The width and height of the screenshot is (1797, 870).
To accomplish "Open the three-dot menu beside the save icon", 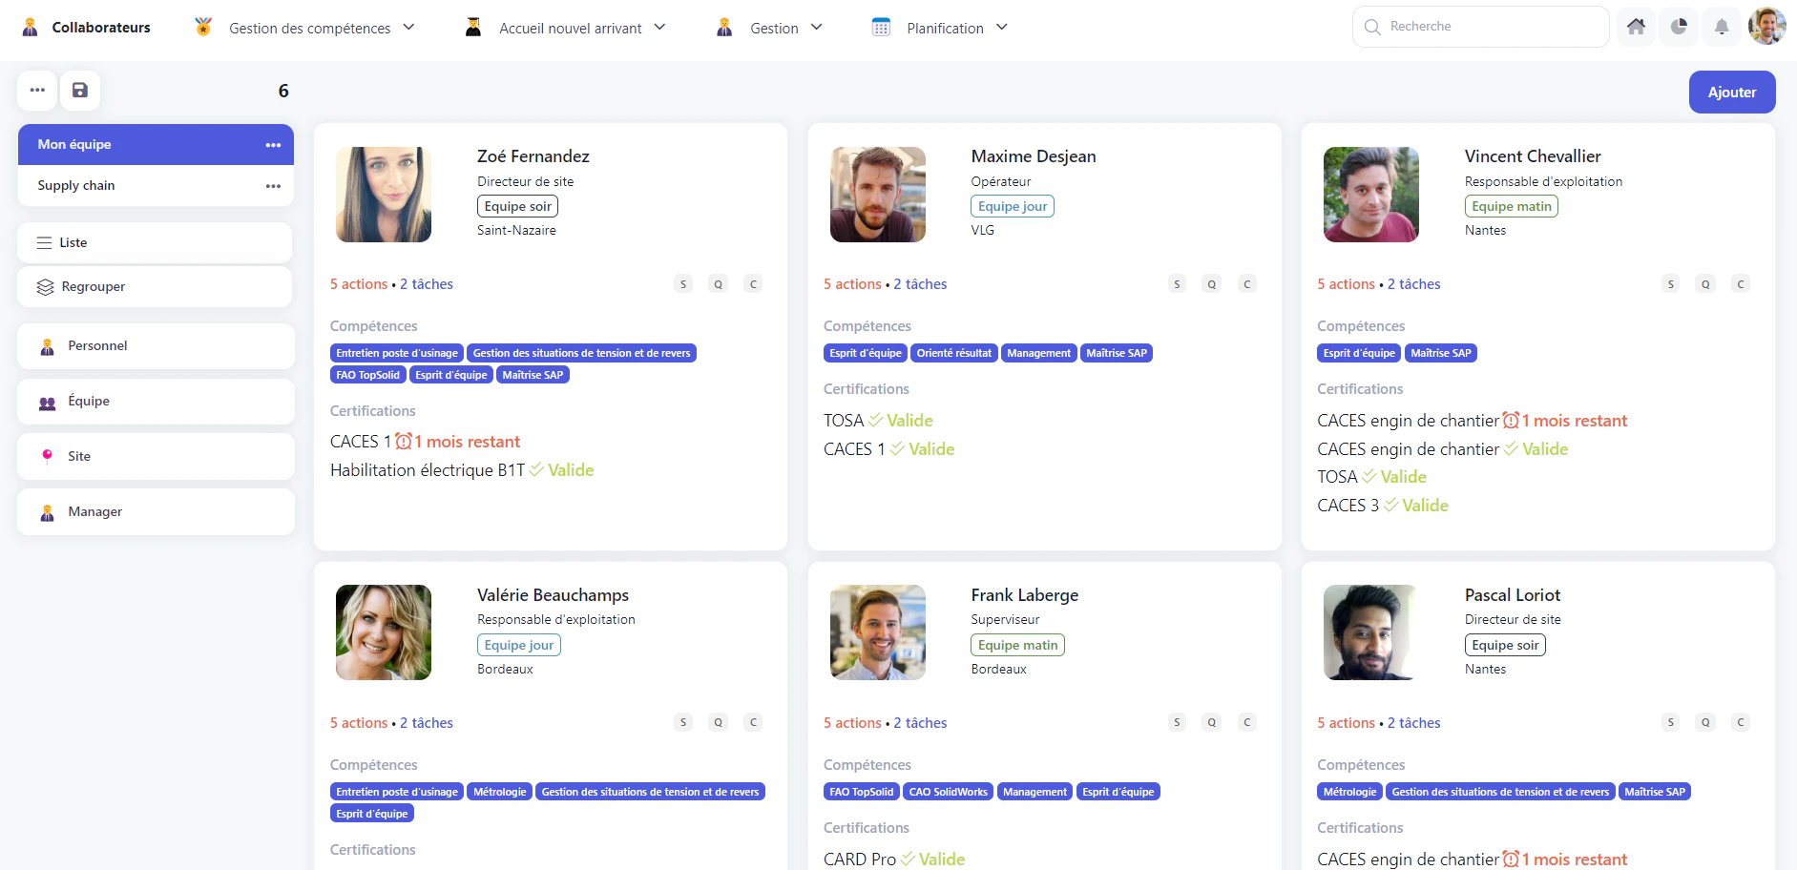I will pyautogui.click(x=37, y=91).
